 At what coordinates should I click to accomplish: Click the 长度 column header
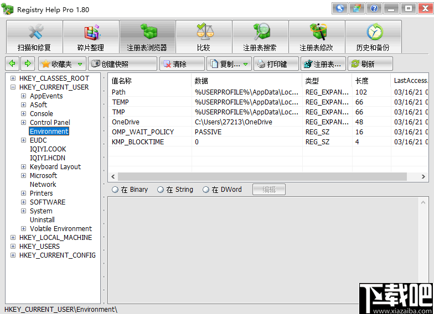click(x=371, y=81)
